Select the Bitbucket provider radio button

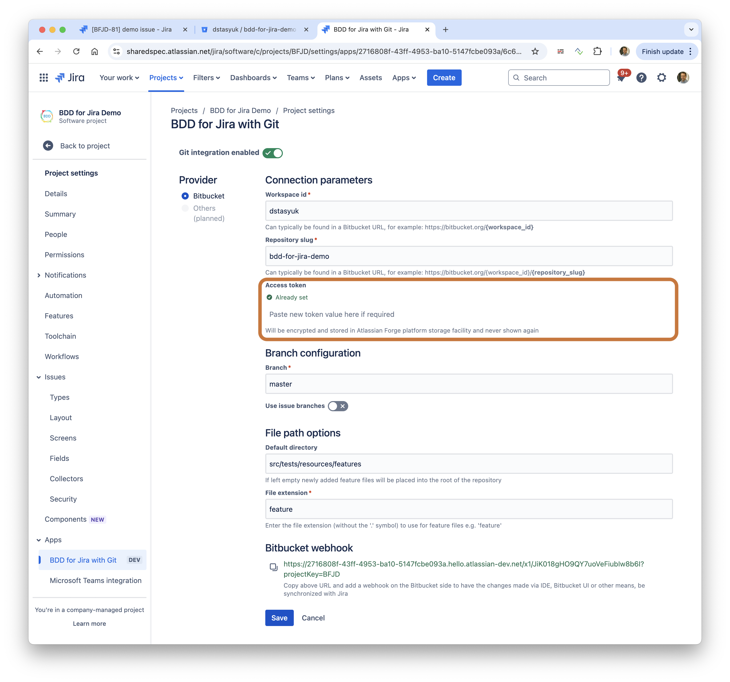point(185,196)
